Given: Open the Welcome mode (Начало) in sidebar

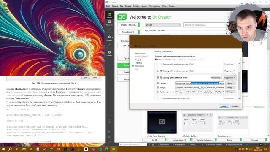Looking at the screenshot, I should (x=109, y=15).
